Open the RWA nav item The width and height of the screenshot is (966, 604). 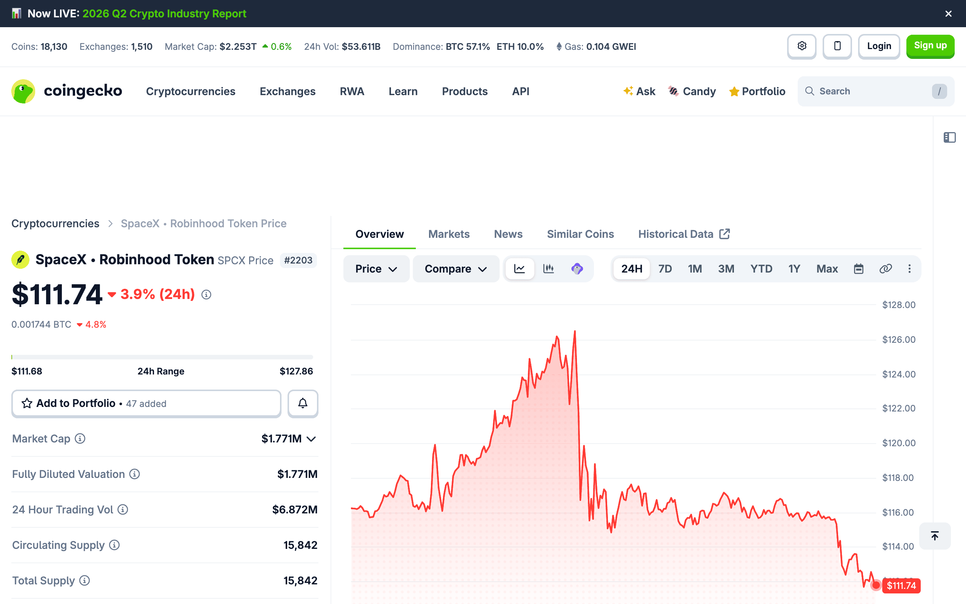352,91
